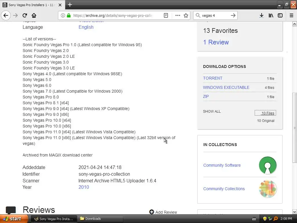Viewport: 297px width, 223px height.
Task: Open page actions three-dot menu
Action: point(178,15)
